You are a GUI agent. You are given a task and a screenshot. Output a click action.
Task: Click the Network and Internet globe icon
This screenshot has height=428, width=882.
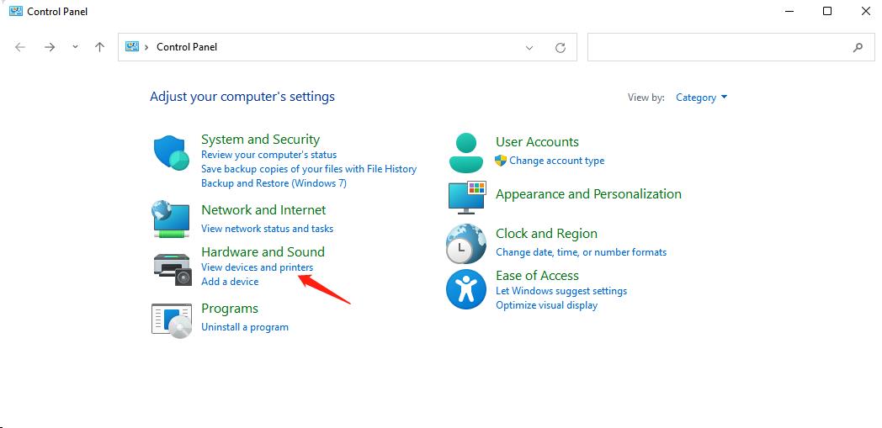point(172,219)
